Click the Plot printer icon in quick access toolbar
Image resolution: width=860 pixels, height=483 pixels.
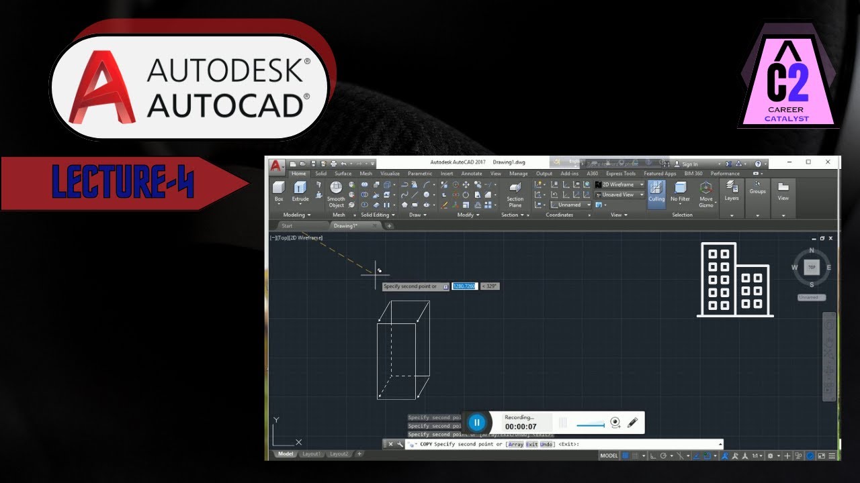click(x=333, y=164)
